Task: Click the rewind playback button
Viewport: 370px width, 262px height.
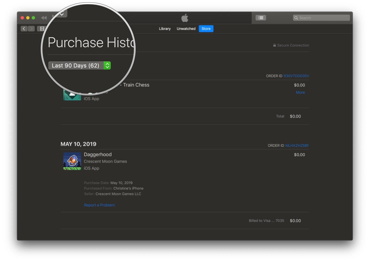Action: click(44, 18)
